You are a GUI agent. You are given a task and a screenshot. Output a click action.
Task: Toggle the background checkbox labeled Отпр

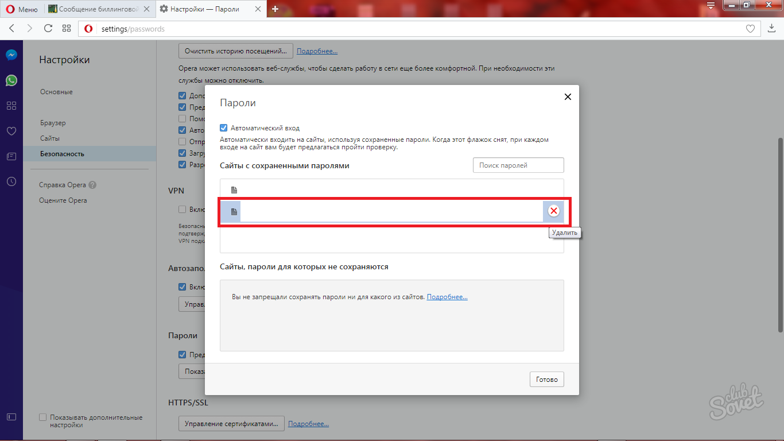click(x=182, y=142)
